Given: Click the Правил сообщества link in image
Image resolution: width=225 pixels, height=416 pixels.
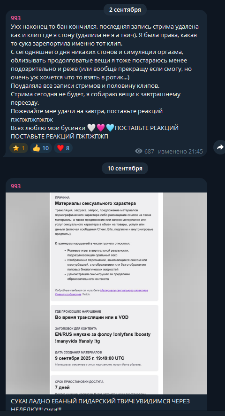Looking at the screenshot, I should tap(68, 294).
